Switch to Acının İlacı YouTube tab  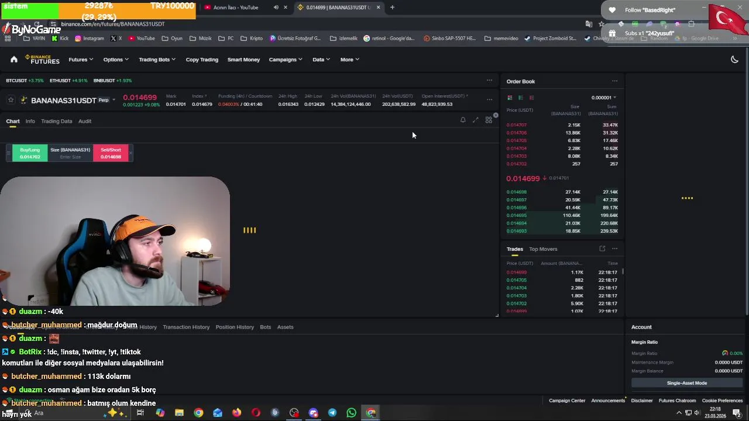(236, 8)
